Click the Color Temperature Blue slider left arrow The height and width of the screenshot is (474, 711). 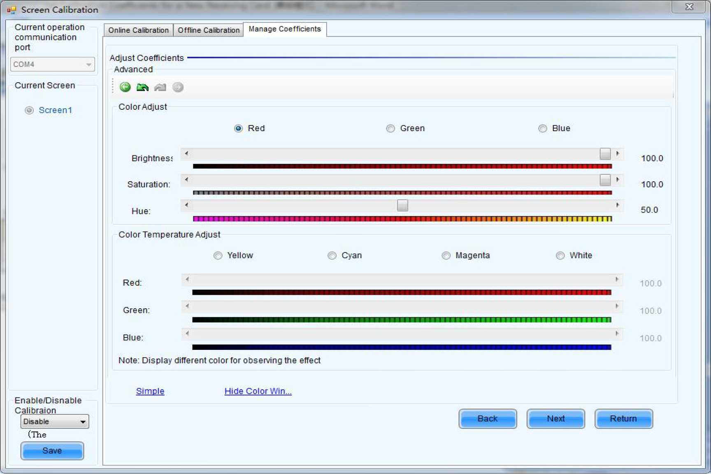[187, 333]
